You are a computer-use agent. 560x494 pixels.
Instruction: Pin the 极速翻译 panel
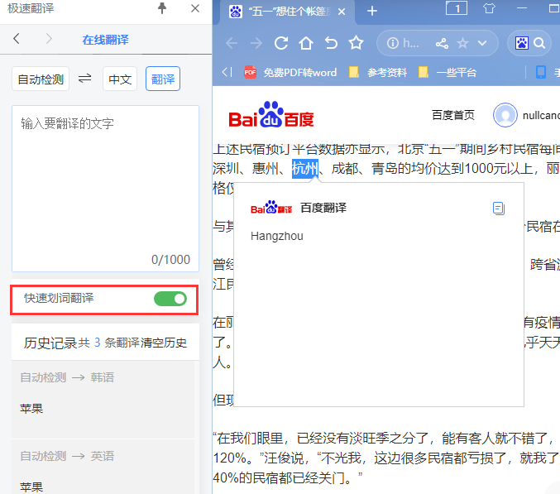162,7
